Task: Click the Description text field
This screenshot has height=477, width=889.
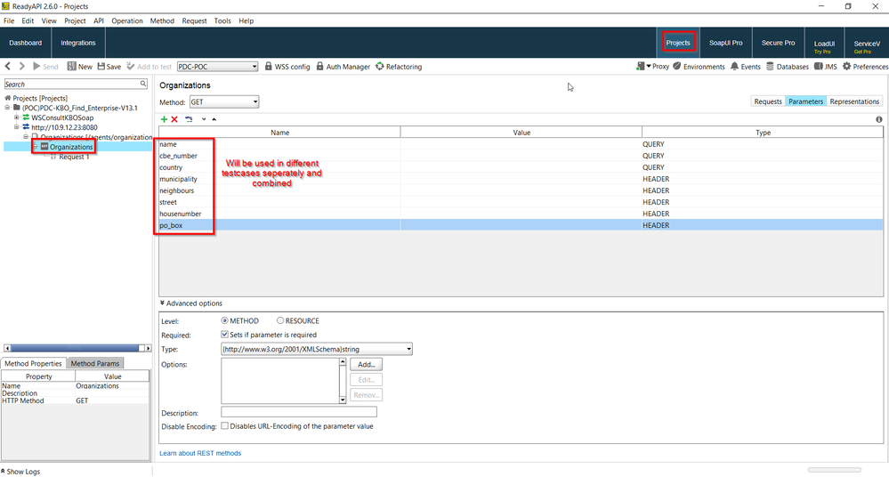Action: [x=298, y=412]
